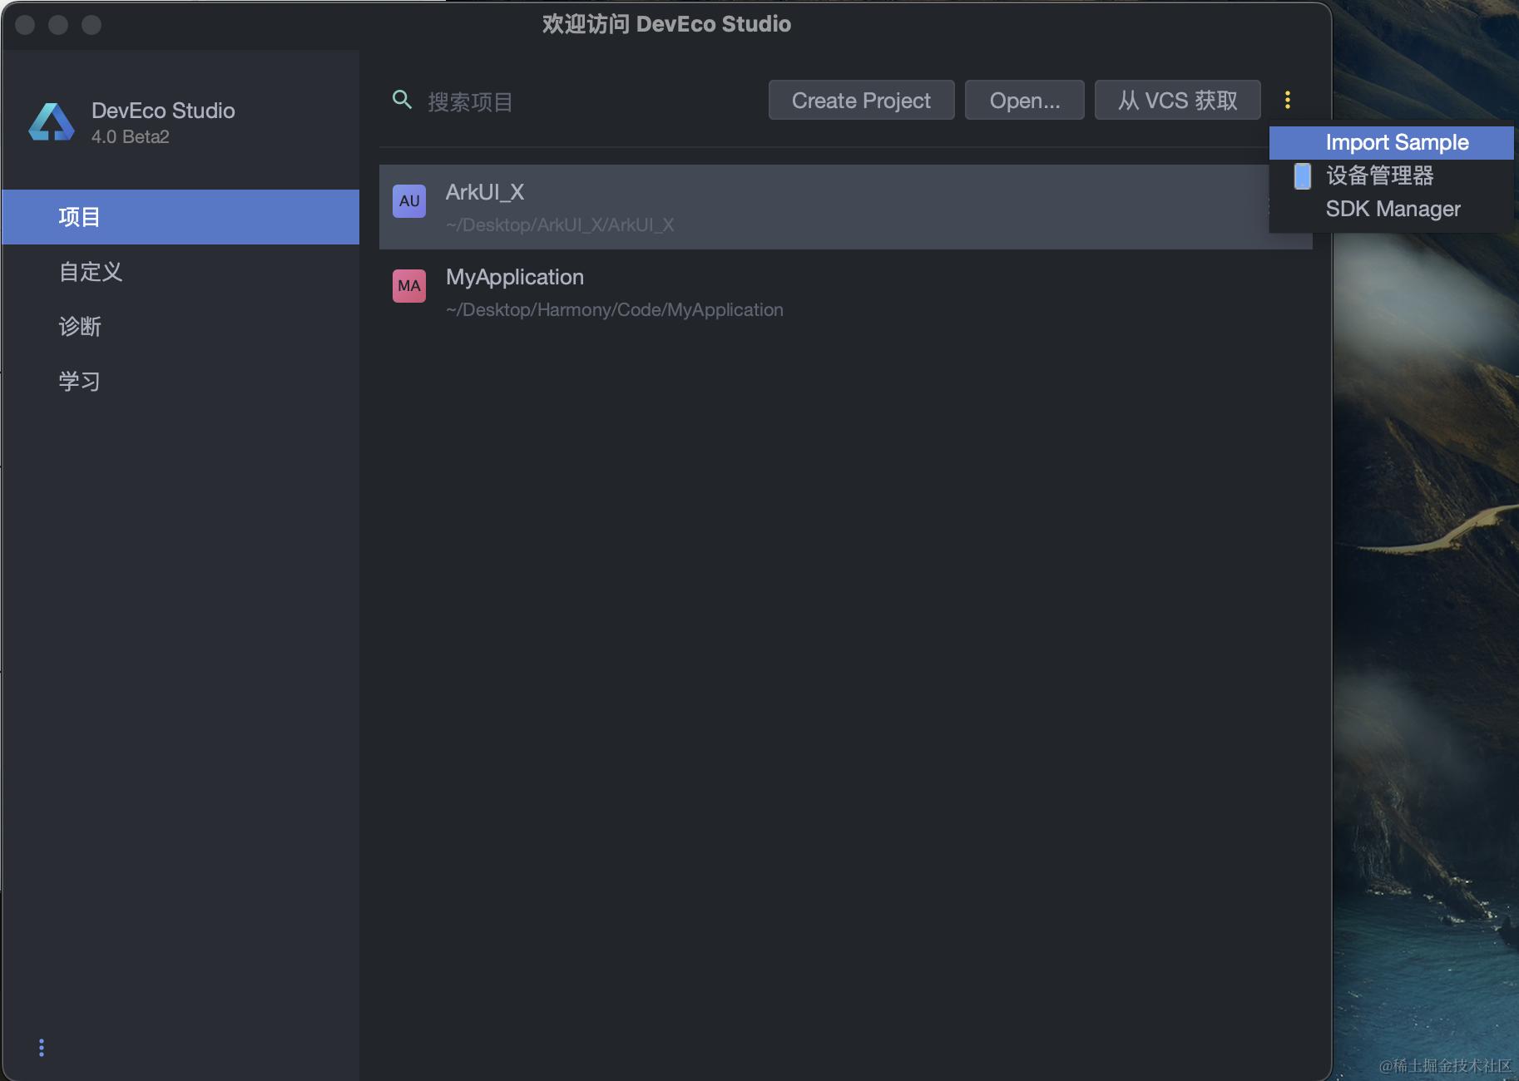Switch to the 项目 sidebar tab

181,217
